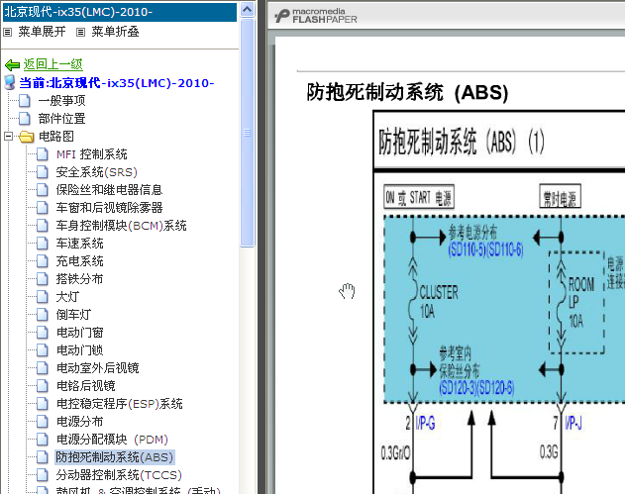
Task: Click page icon next to 车速系统
Action: tap(43, 243)
